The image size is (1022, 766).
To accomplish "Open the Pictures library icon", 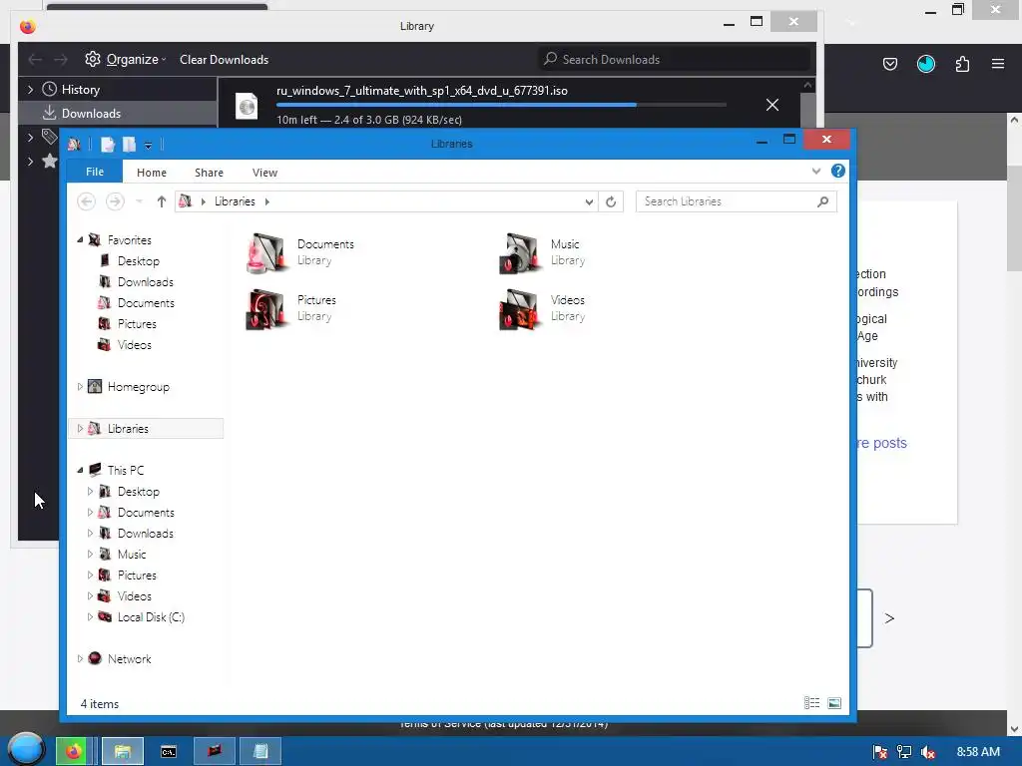I will point(265,309).
